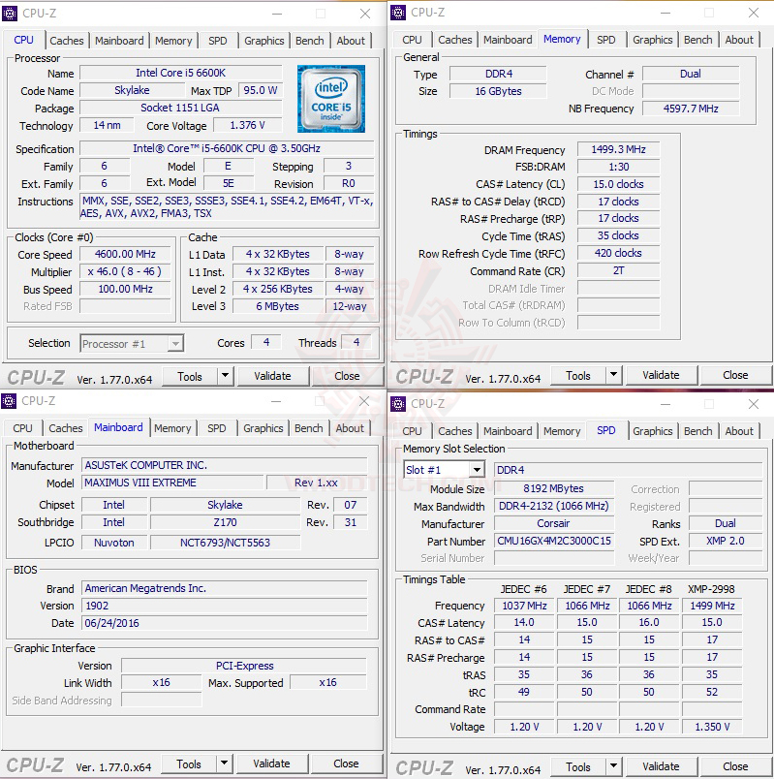Click the CAS# Latency value 15.0 clocks

pos(618,184)
